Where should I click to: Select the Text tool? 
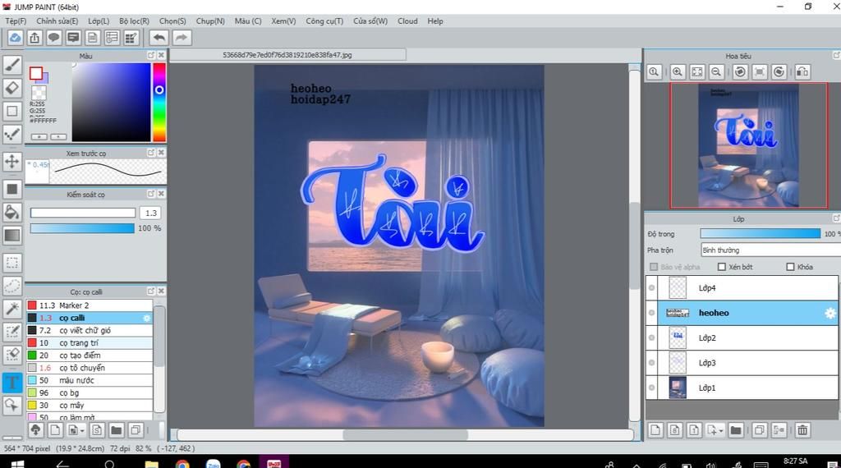click(x=12, y=383)
